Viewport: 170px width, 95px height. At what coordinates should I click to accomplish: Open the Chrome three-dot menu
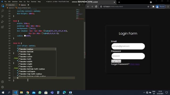point(168,7)
